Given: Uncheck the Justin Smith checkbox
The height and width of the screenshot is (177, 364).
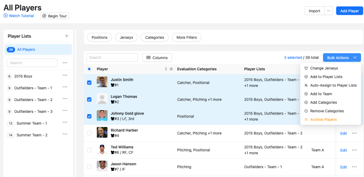Looking at the screenshot, I should pyautogui.click(x=89, y=83).
